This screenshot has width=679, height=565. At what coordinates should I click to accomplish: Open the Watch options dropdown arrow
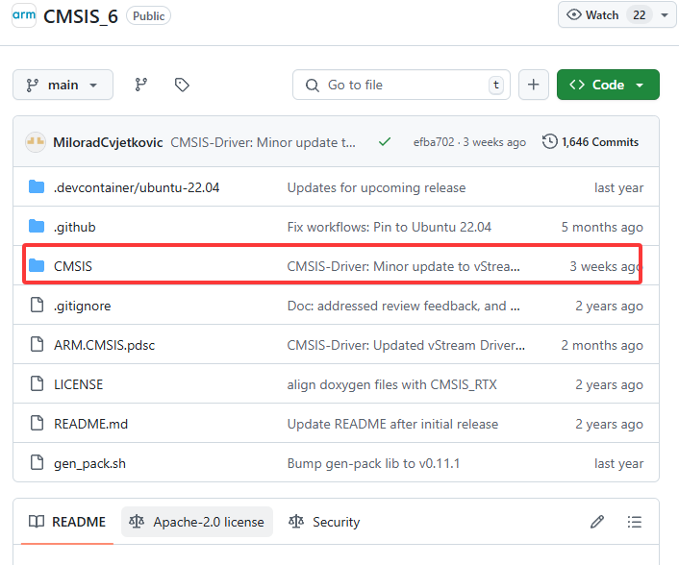[x=665, y=15]
